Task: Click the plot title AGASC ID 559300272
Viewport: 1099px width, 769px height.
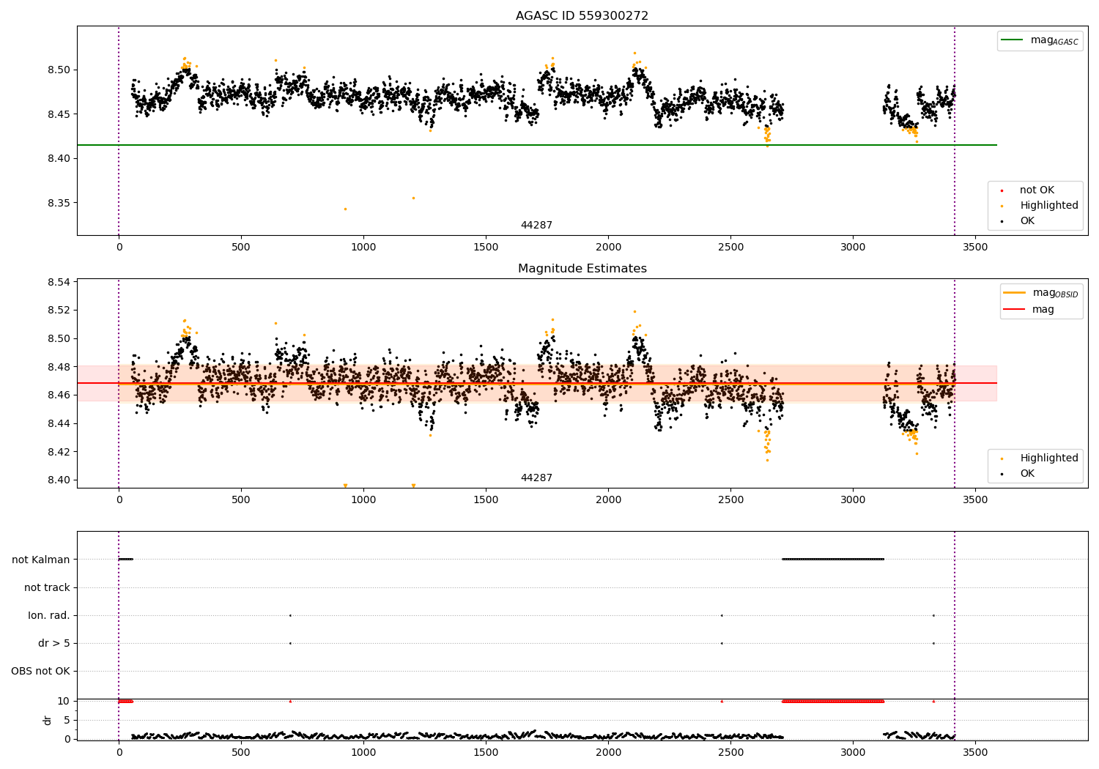Action: (582, 16)
